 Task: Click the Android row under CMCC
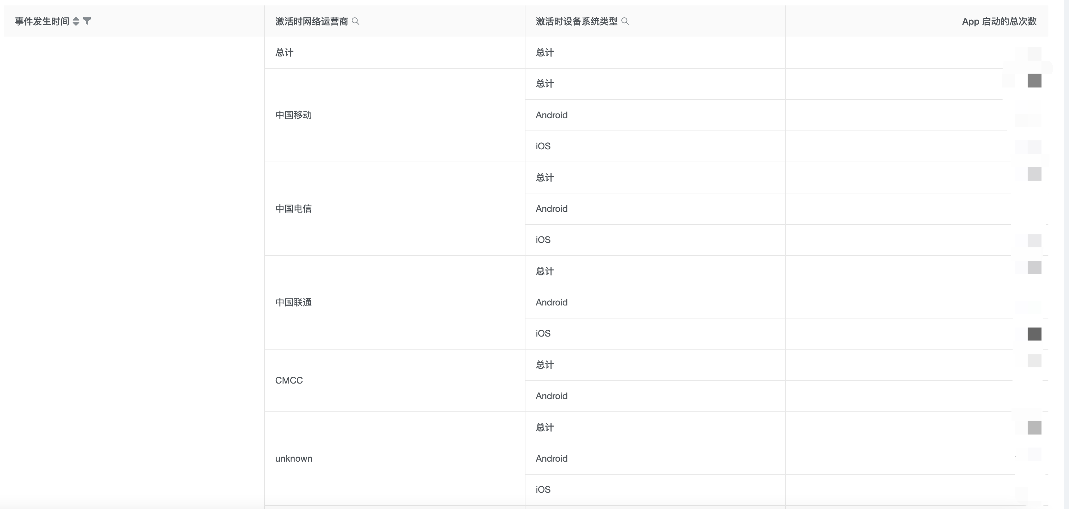tap(552, 396)
